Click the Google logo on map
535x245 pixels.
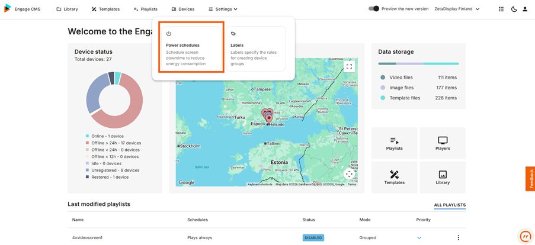tap(187, 183)
